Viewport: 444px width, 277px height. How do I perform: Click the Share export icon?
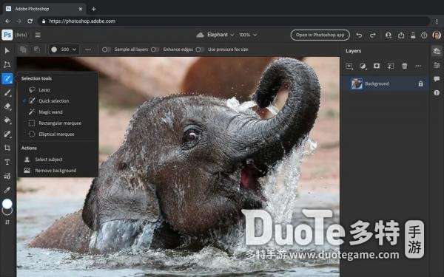point(401,35)
